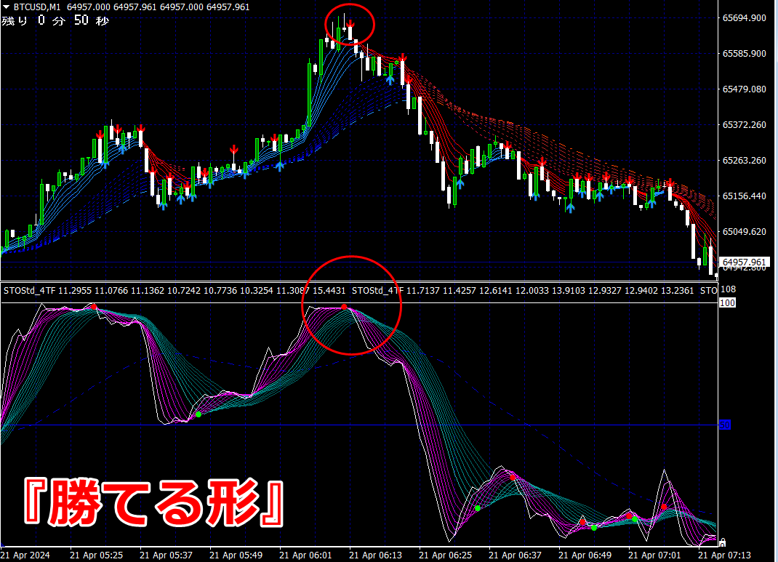Select the green dot near 06:25 in oscillator

pyautogui.click(x=478, y=508)
